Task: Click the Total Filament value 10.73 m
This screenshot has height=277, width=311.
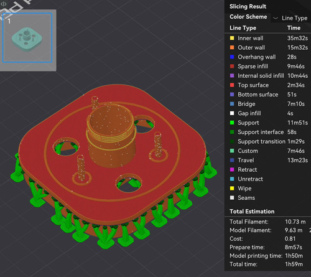Action: point(295,222)
